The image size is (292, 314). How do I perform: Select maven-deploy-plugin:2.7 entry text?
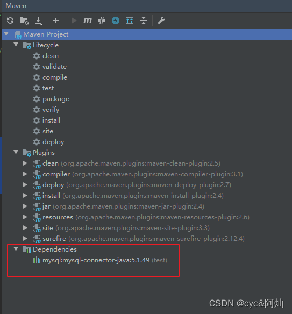pyautogui.click(x=149, y=185)
